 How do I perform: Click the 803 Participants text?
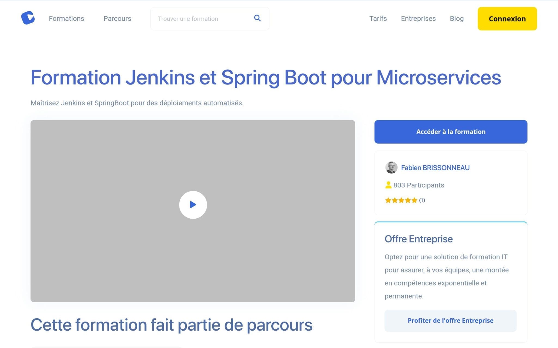click(x=418, y=185)
